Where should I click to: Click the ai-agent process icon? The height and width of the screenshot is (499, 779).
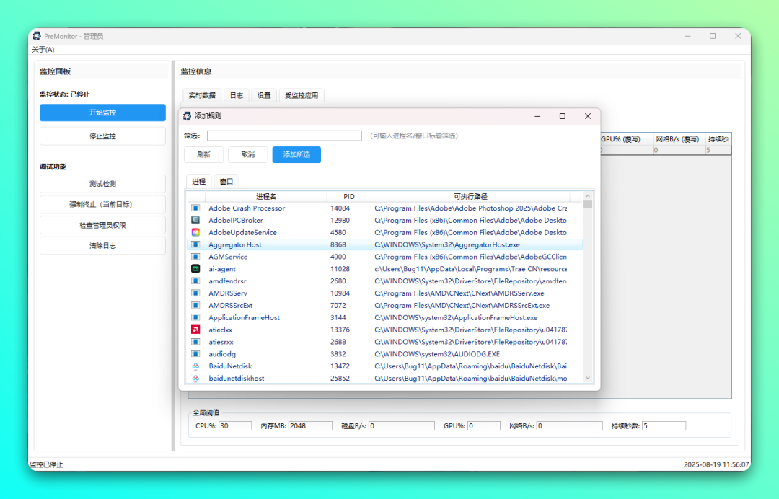click(195, 269)
